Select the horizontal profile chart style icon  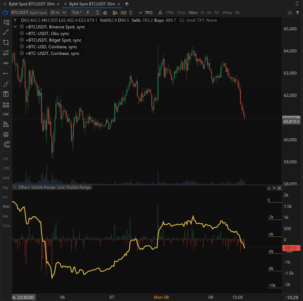tap(115, 13)
